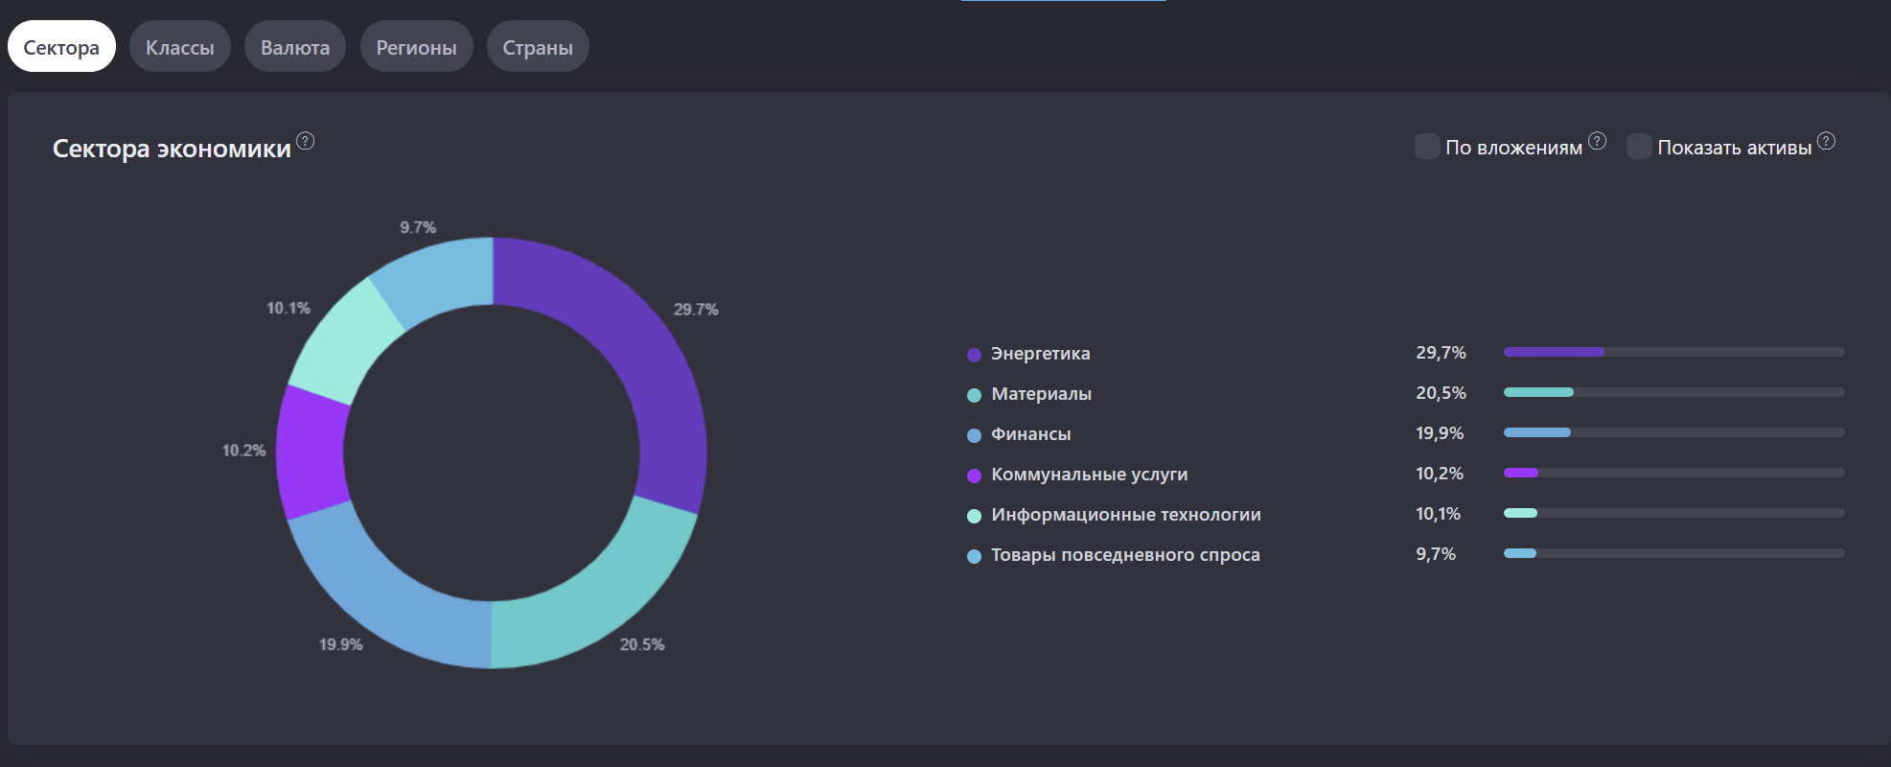Click the 19.9% label beside the chart

coord(341,644)
